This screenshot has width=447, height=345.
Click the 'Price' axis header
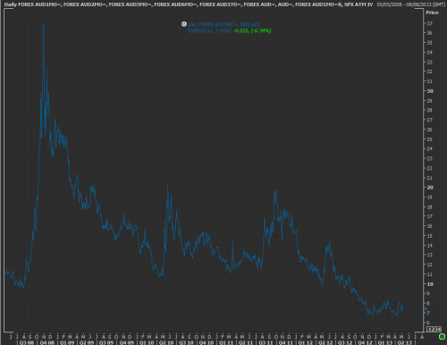point(432,13)
